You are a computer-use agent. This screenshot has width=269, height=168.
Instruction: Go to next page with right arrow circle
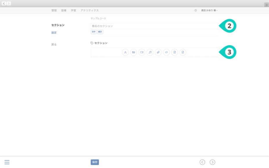point(212,162)
